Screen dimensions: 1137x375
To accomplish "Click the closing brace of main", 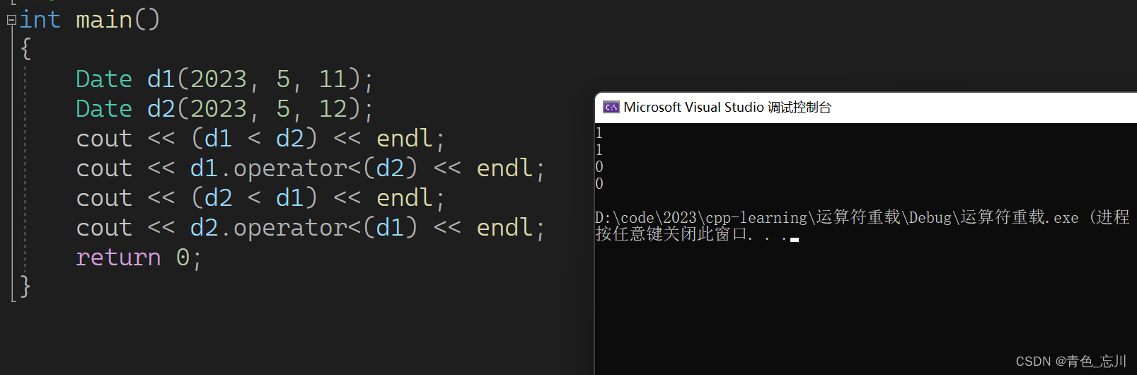I will (x=25, y=287).
